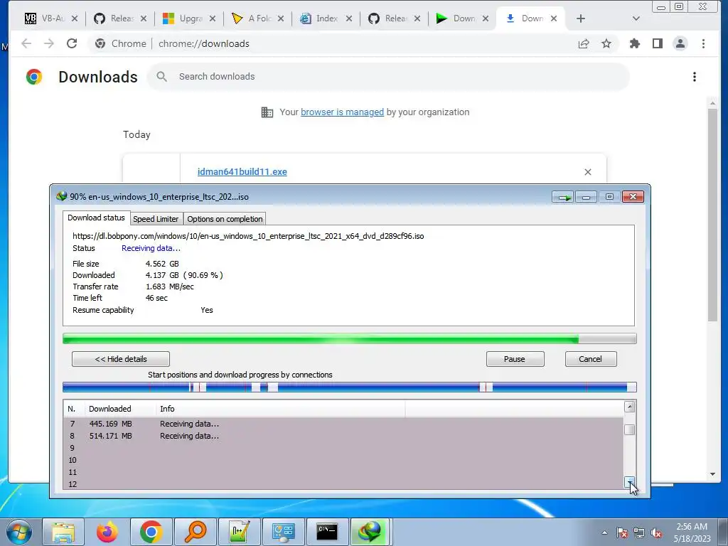Screen dimensions: 728x546
Task: Open the Control Panel taskbar icon
Action: pyautogui.click(x=283, y=532)
